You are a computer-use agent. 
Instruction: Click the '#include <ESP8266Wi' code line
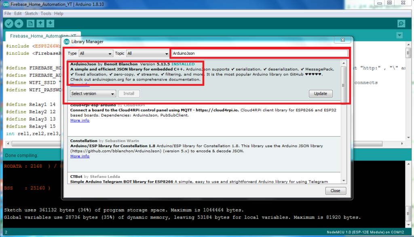click(34, 46)
